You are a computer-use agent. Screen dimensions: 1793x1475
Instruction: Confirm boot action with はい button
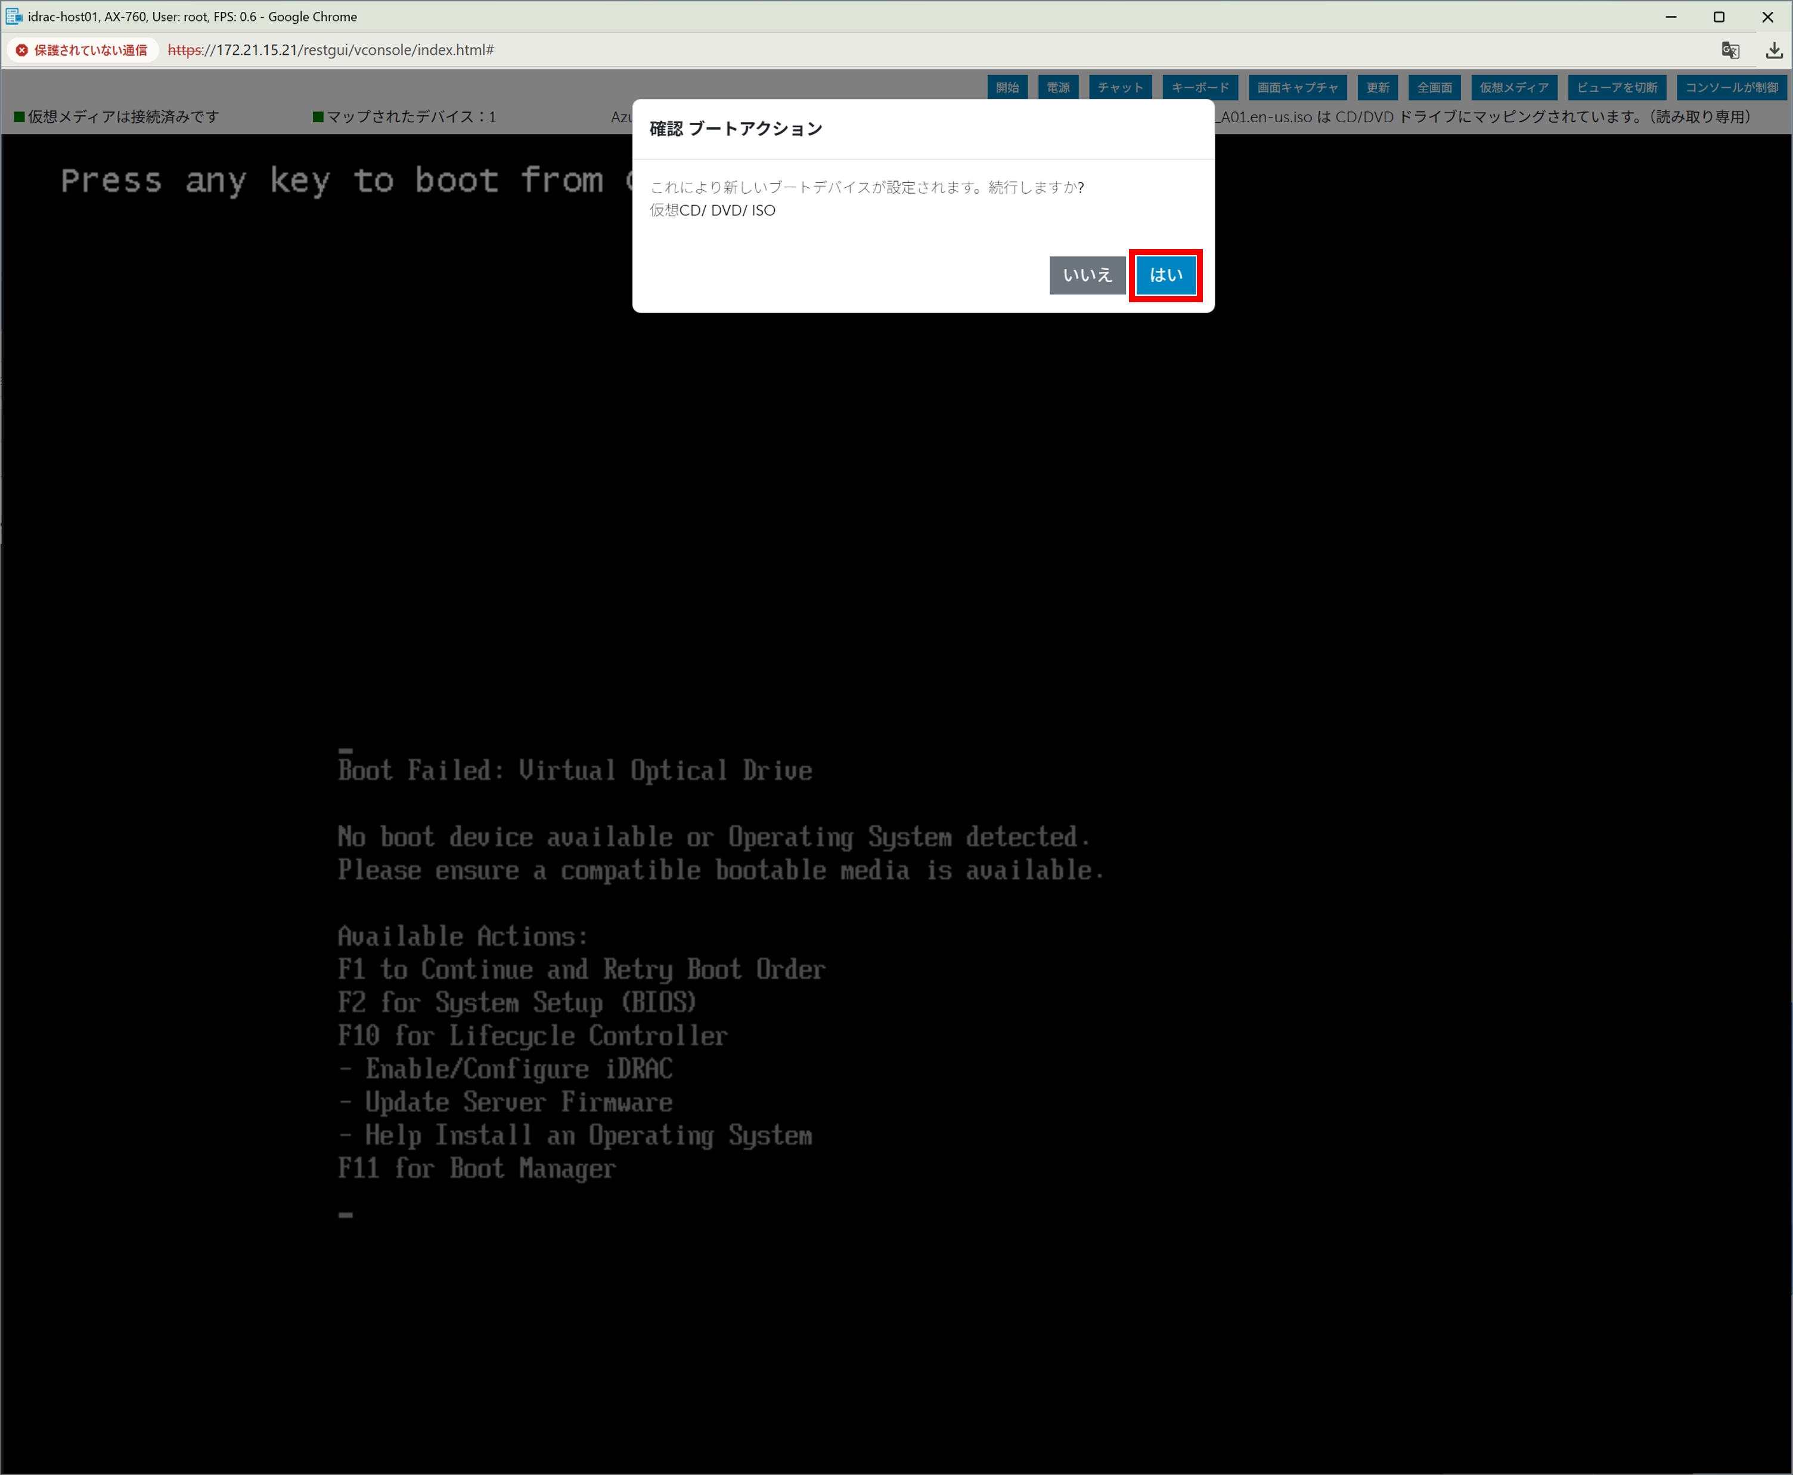click(x=1165, y=275)
